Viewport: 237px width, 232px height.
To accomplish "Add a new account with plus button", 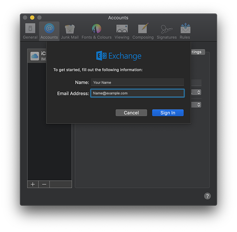I will pyautogui.click(x=33, y=184).
